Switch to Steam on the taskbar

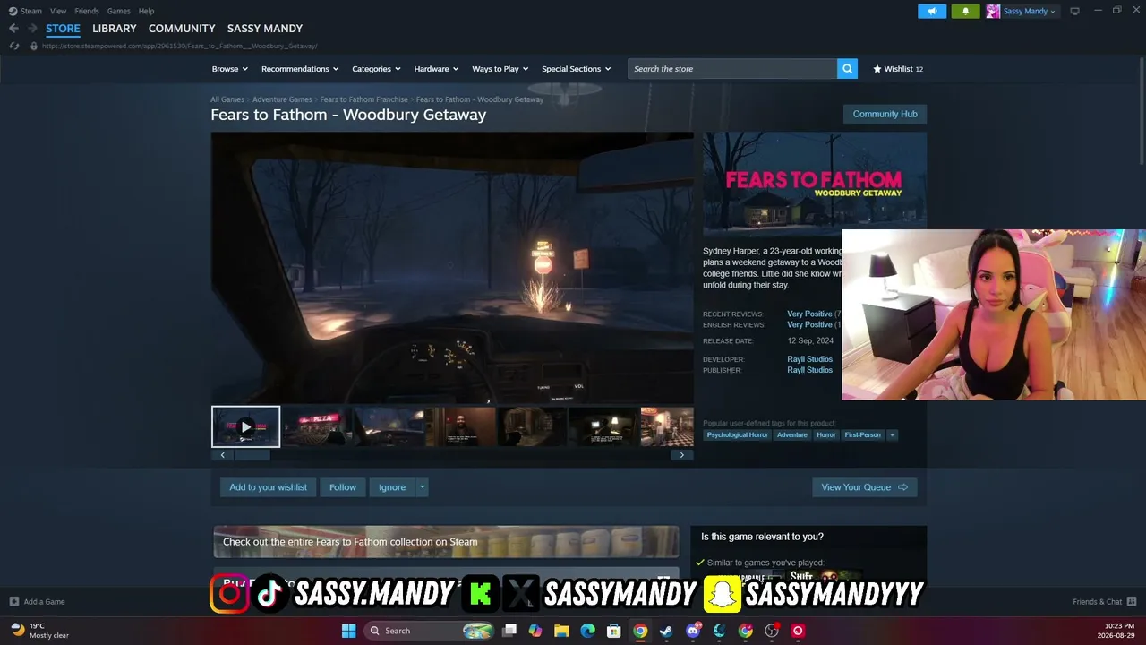(x=666, y=631)
